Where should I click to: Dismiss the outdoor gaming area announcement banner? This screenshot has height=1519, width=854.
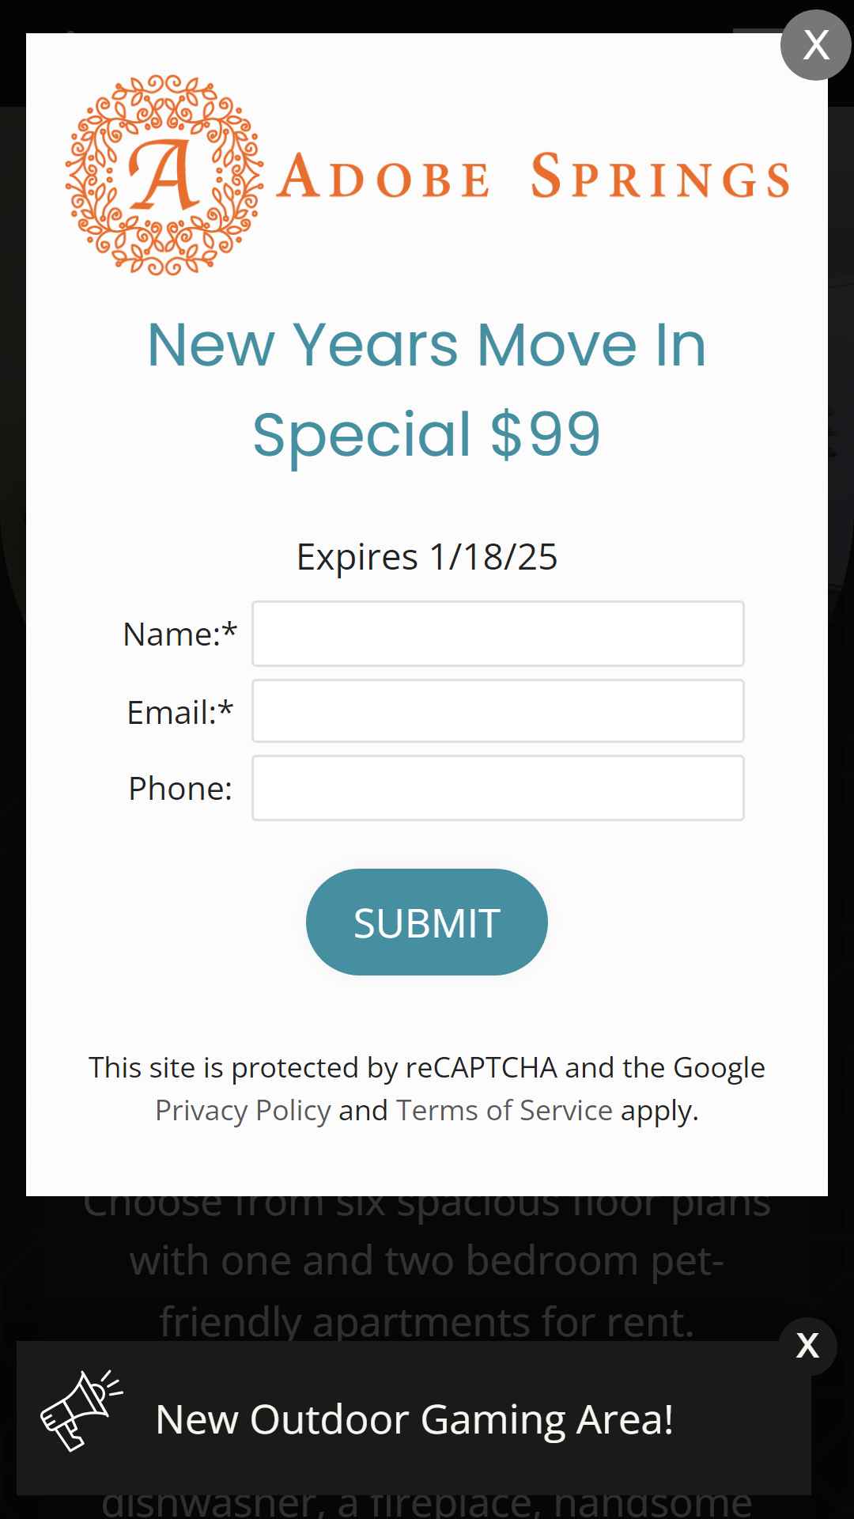(807, 1346)
